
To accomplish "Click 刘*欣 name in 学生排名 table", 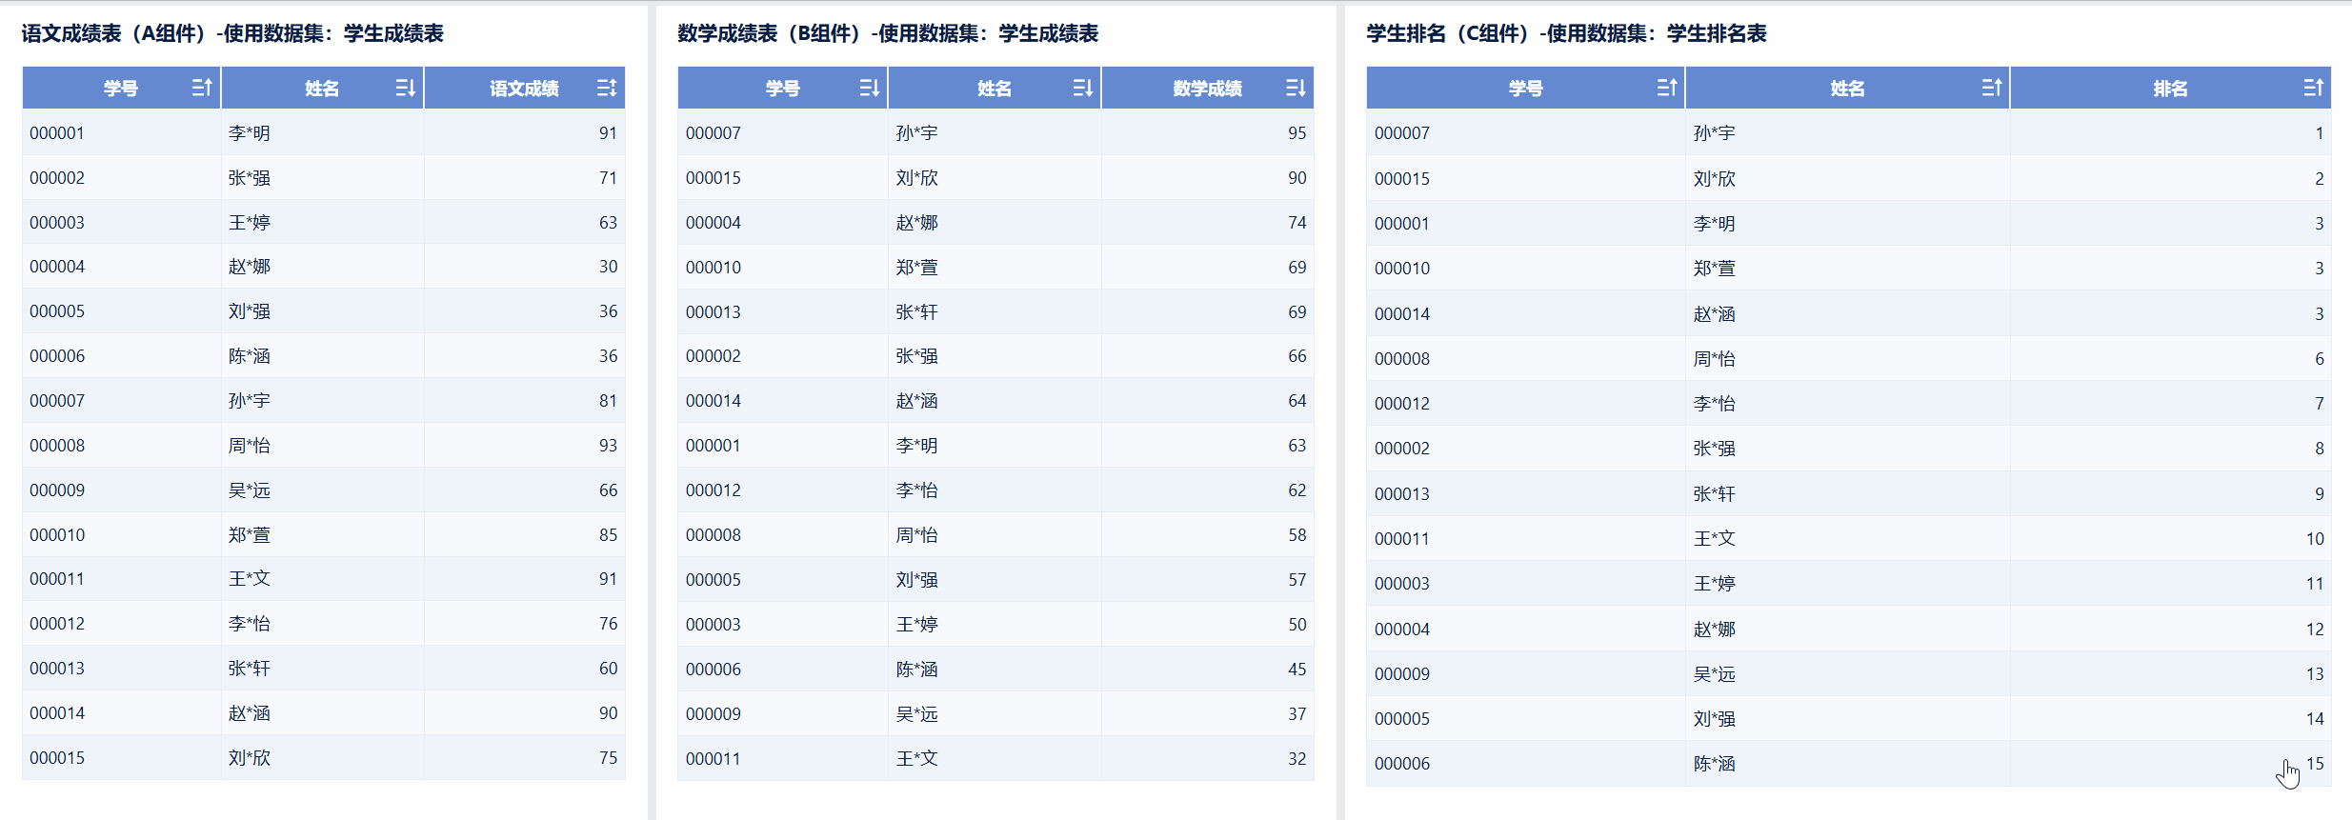I will coord(1715,179).
